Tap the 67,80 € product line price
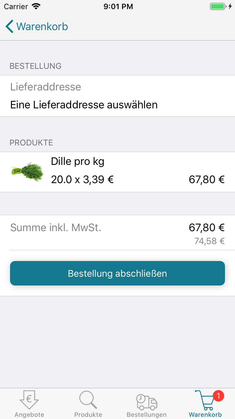The image size is (235, 419). click(x=206, y=179)
